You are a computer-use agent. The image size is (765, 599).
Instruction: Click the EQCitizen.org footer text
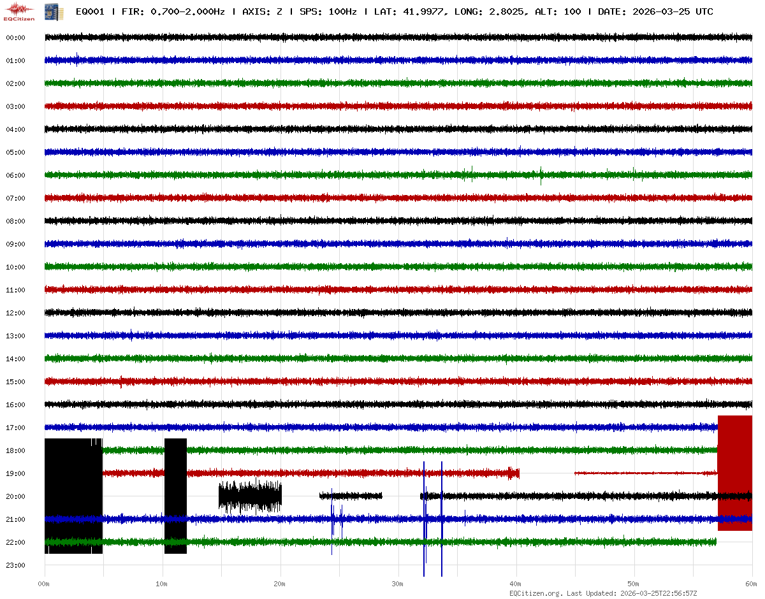click(x=536, y=593)
